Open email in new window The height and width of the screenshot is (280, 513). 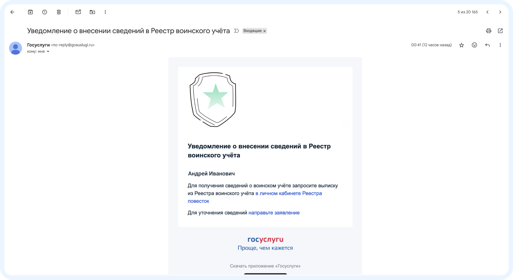pos(500,31)
